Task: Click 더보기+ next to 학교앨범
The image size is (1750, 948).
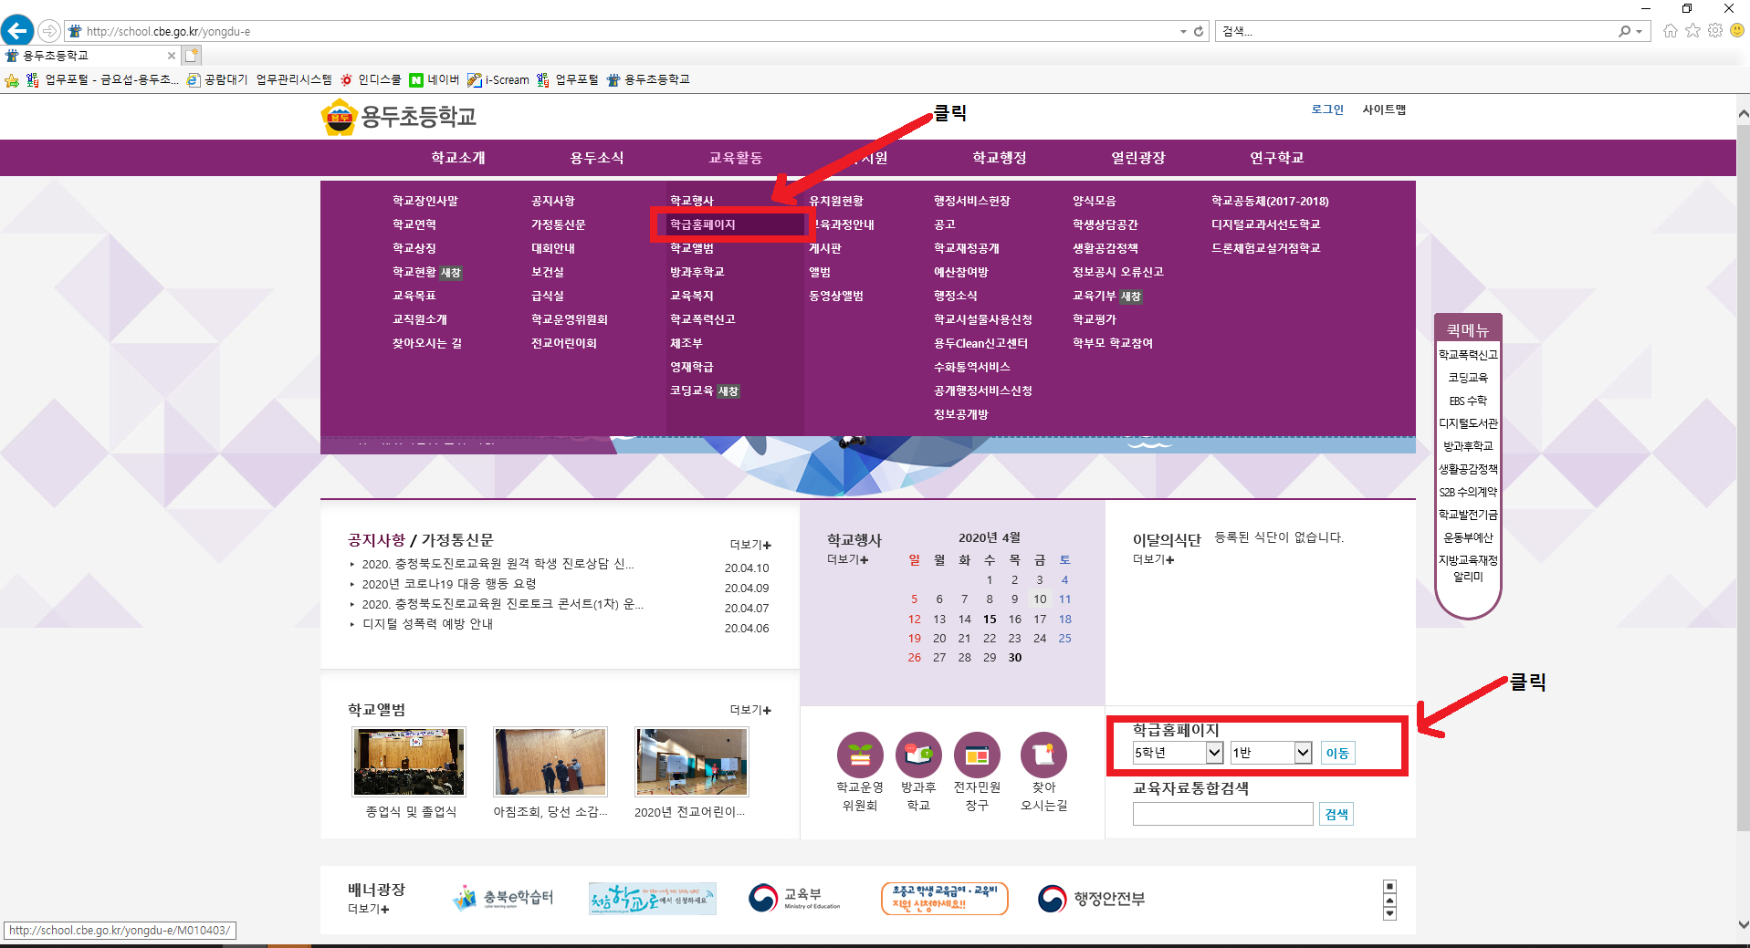Action: (750, 710)
